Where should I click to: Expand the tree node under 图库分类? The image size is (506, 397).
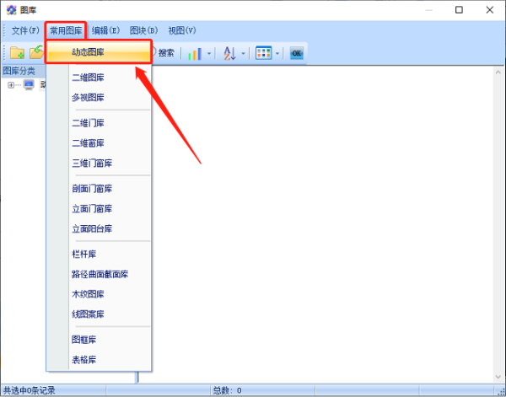11,85
